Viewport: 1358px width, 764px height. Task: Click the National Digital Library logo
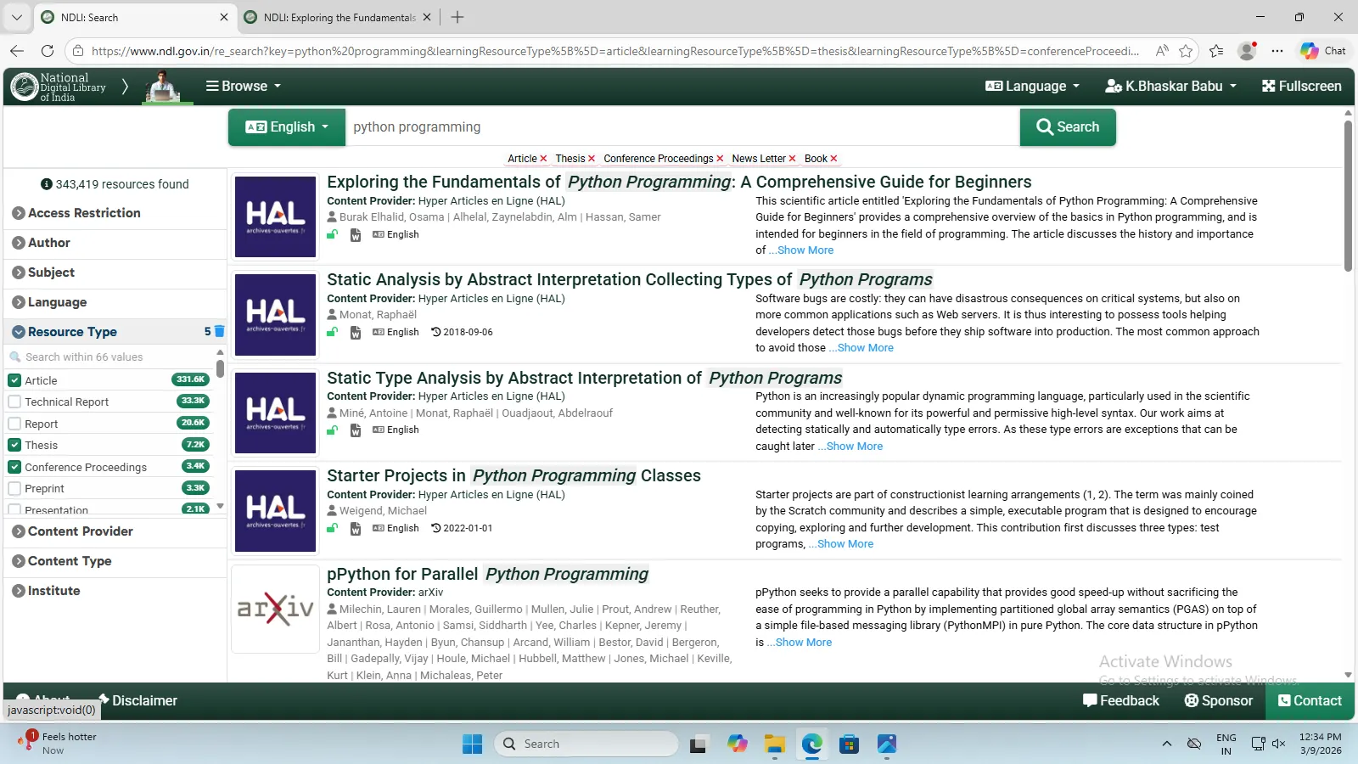pos(58,87)
